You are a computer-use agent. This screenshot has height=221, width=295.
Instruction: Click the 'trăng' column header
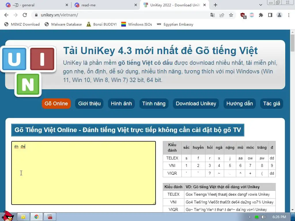[x=262, y=148]
